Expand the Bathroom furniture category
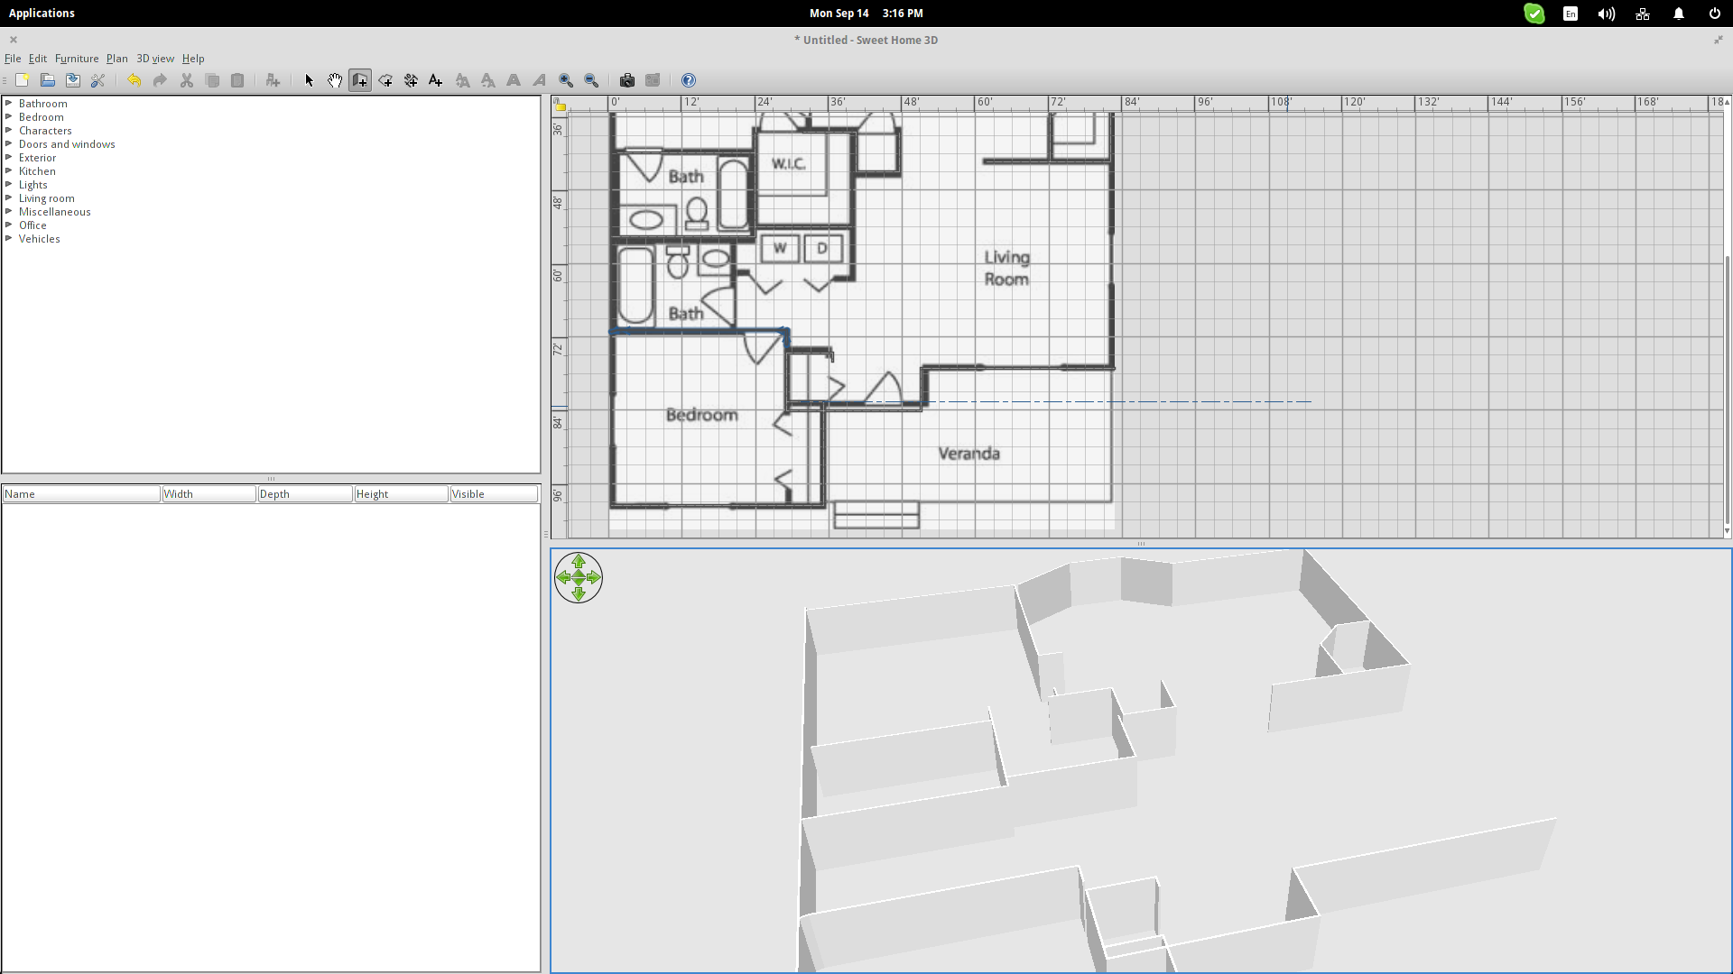1733x974 pixels. [x=9, y=103]
